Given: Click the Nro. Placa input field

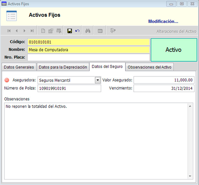Looking at the screenshot, I should coord(88,57).
